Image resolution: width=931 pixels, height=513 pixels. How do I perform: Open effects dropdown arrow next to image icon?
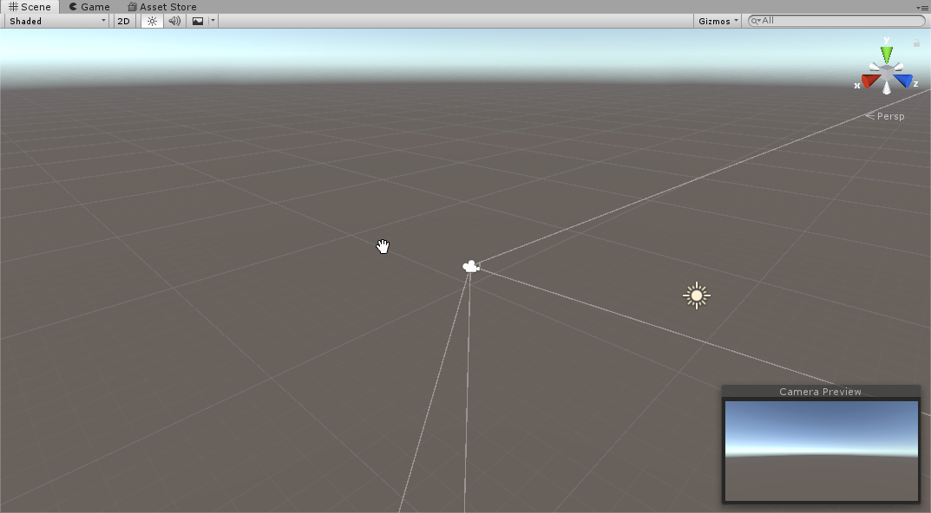(x=213, y=21)
